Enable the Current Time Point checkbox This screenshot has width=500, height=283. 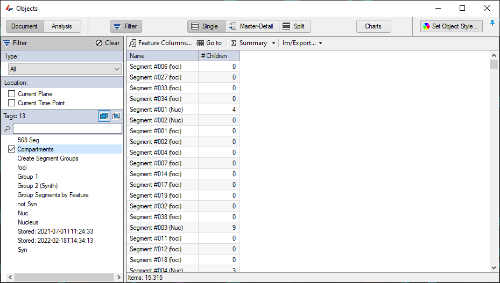(x=11, y=103)
